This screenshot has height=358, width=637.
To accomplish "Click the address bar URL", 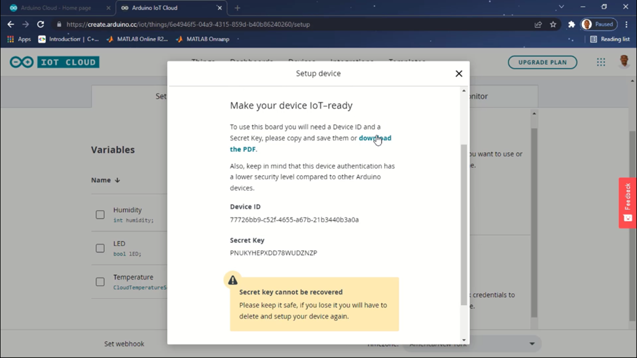I will point(188,24).
